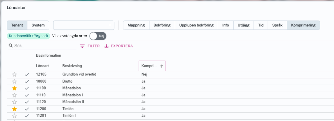The width and height of the screenshot is (334, 121).
Task: Select the Tenant segment option
Action: pos(17,25)
